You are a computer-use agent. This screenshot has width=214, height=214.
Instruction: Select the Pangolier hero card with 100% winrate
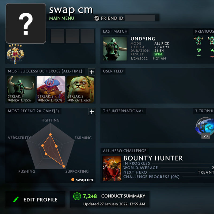pyautogui.click(x=51, y=89)
